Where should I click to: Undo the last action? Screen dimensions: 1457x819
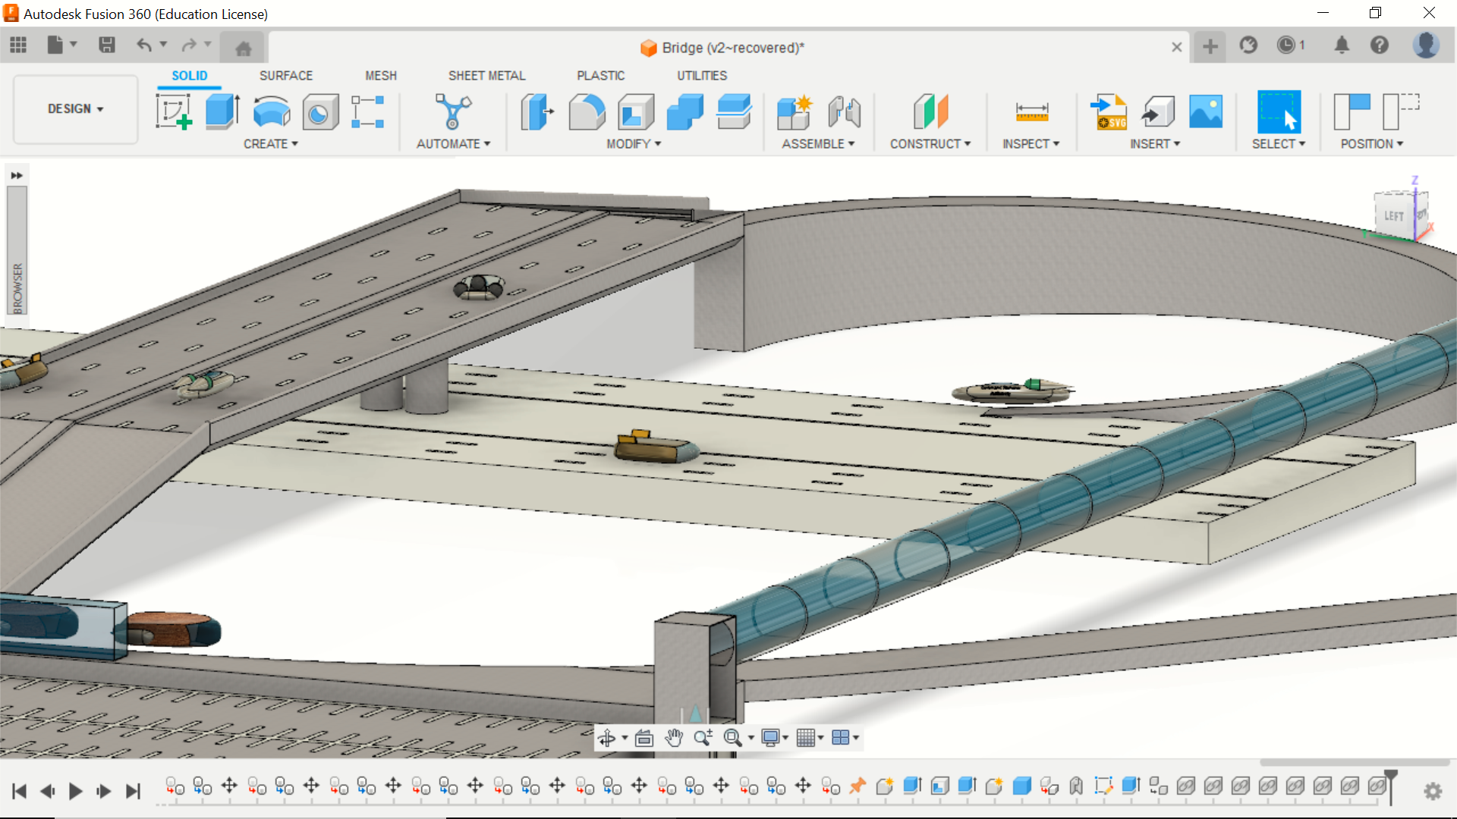144,45
